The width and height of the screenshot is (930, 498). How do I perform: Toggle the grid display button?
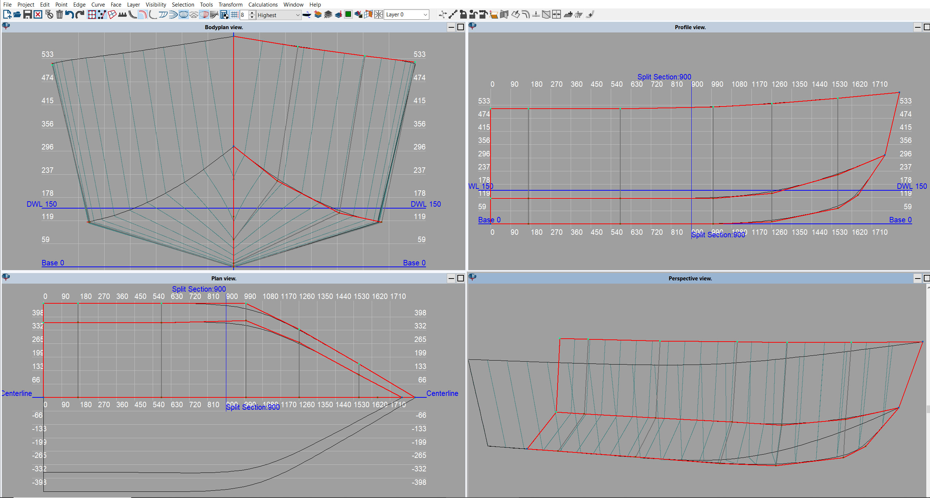point(234,15)
